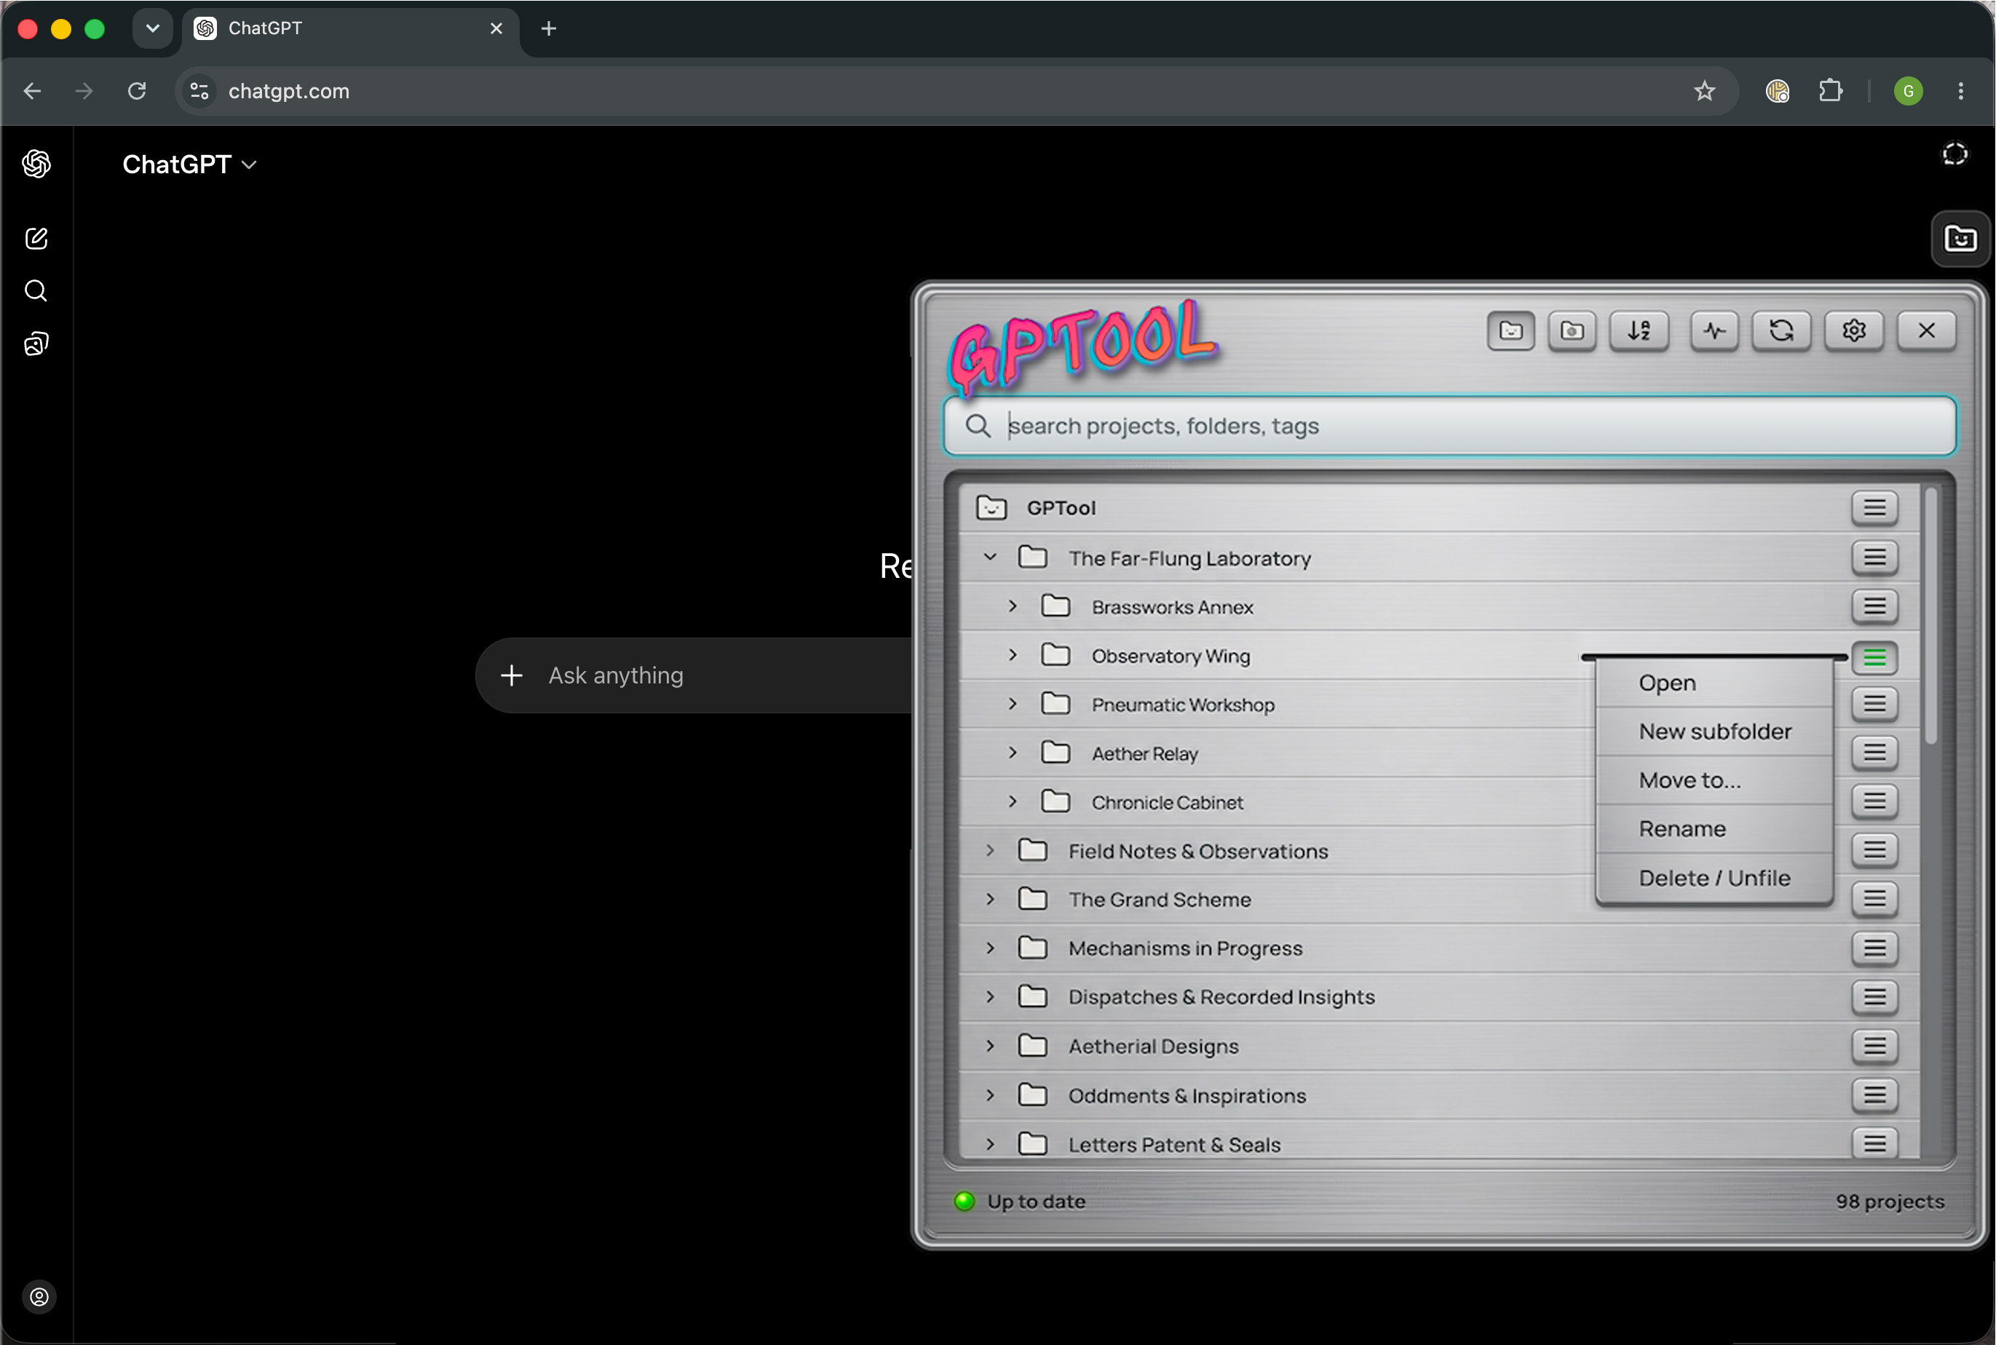Screen dimensions: 1996x1345
Task: Choose Move to... in the context menu
Action: (1714, 780)
